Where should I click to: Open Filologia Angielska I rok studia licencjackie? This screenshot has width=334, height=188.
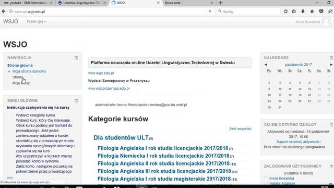click(163, 148)
